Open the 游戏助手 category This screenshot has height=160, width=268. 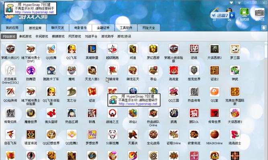(108, 36)
